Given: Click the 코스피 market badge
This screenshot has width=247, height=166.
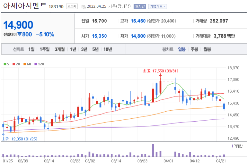Looking at the screenshot, I should pyautogui.click(x=72, y=6).
